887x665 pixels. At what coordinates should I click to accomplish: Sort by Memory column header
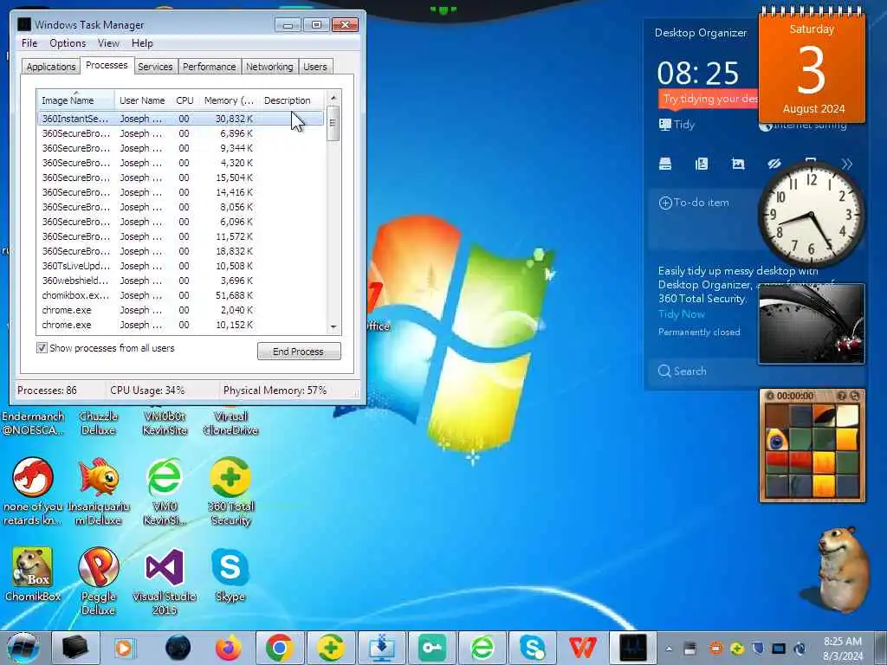[229, 100]
